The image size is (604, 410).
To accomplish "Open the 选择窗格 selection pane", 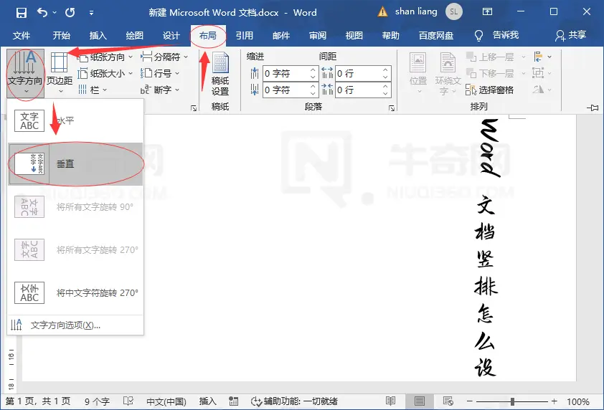I will [x=490, y=90].
